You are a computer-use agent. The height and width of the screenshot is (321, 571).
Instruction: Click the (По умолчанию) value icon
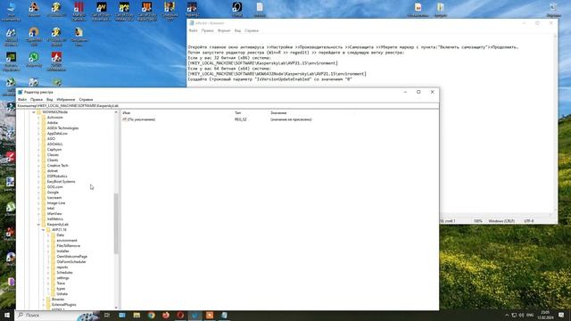[125, 119]
